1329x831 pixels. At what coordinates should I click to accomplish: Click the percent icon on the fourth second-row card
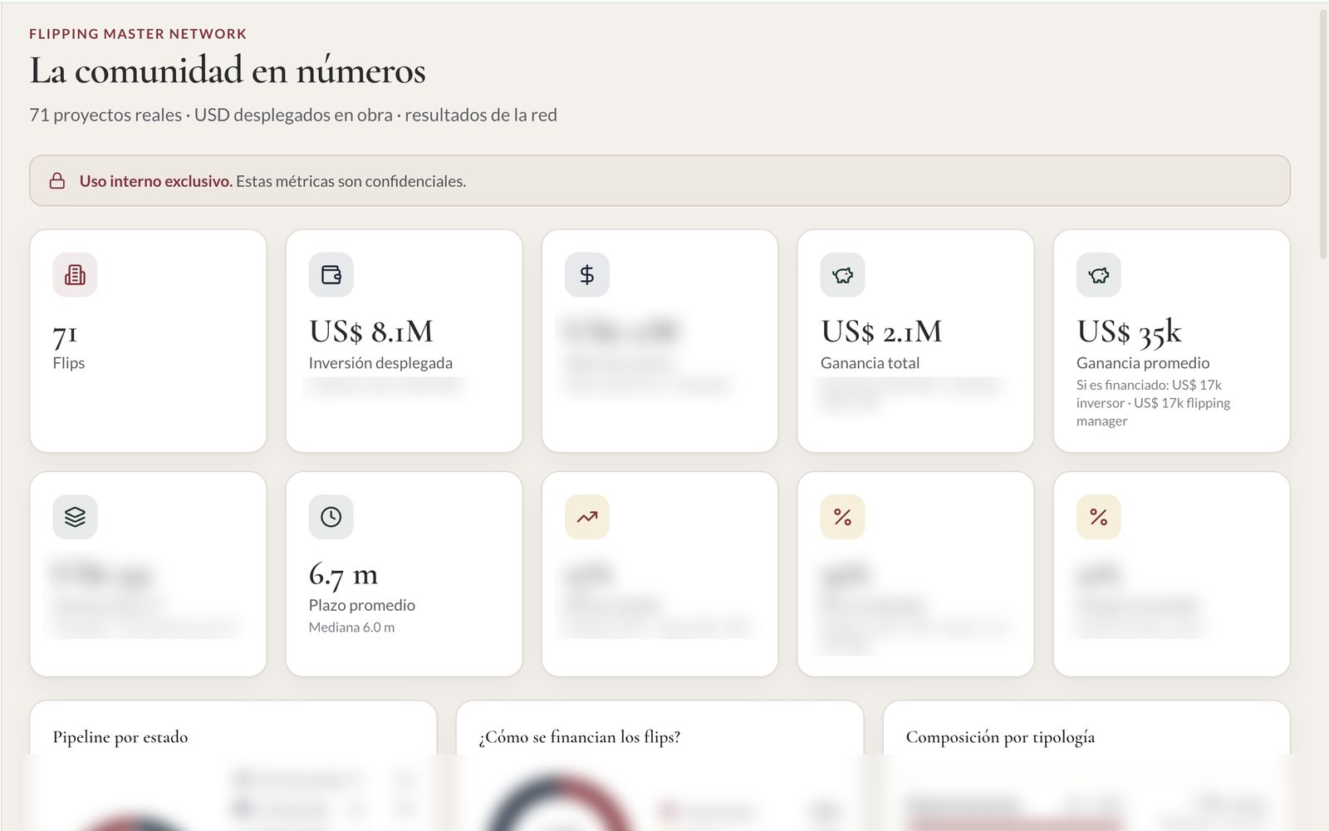click(x=842, y=517)
